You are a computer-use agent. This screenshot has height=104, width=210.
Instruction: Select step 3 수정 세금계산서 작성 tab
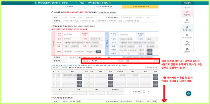click(x=141, y=6)
